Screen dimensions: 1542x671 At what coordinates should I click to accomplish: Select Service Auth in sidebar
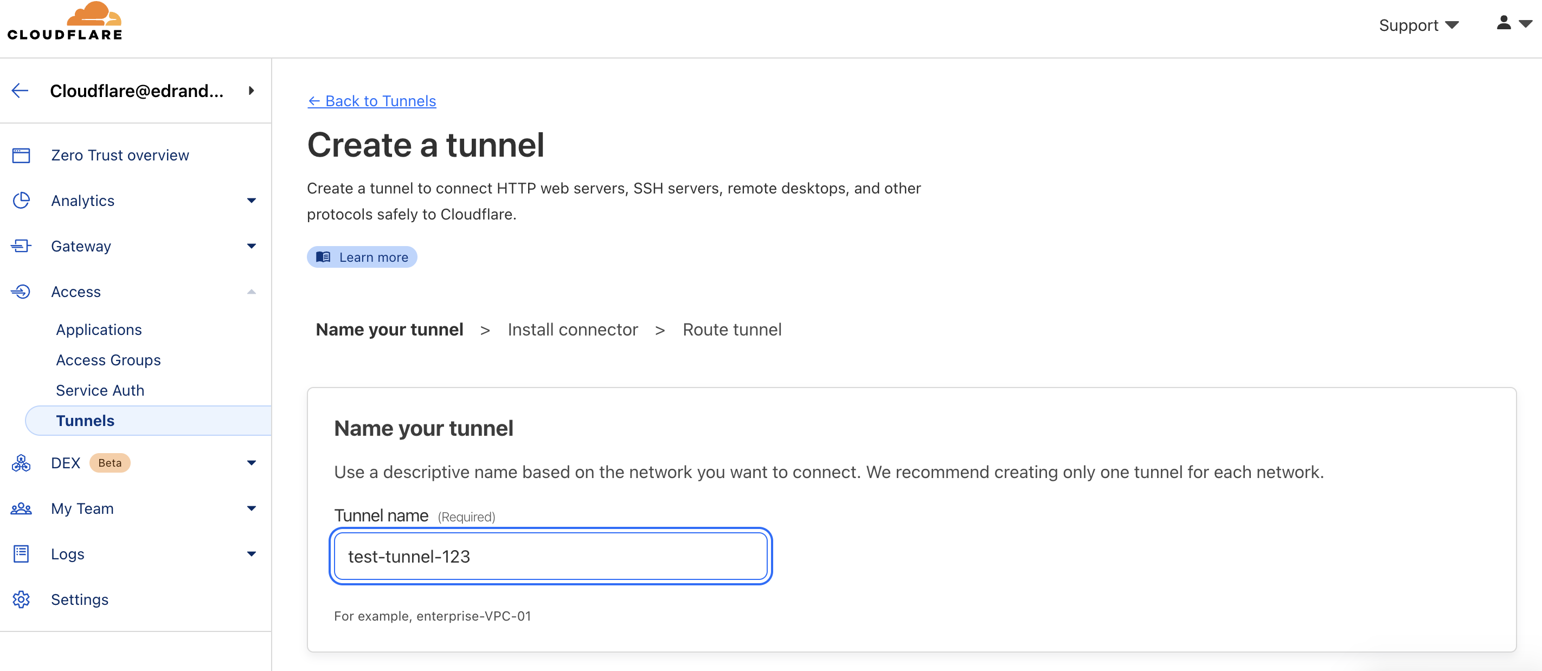point(100,390)
